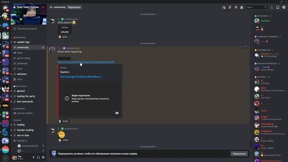Select community channel in sidebar
The height and width of the screenshot is (162, 288).
click(29, 47)
